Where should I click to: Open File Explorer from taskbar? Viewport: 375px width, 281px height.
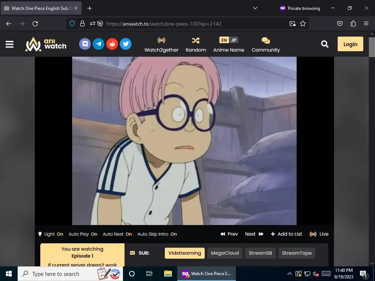point(168,274)
